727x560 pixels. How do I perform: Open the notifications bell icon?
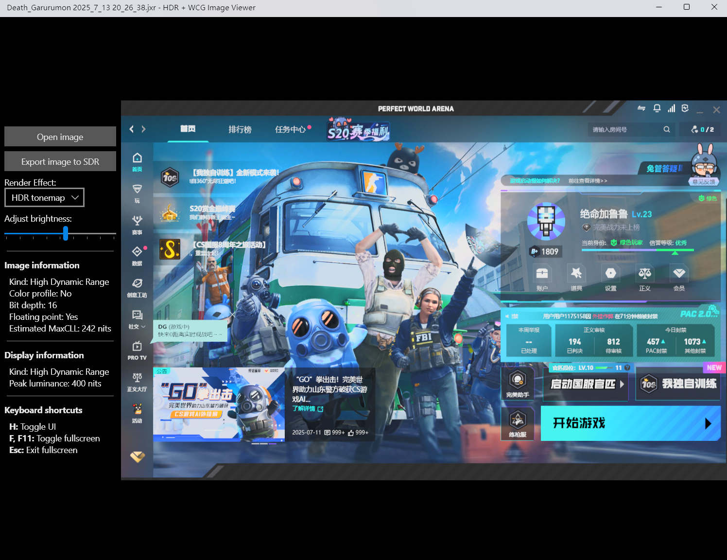657,108
